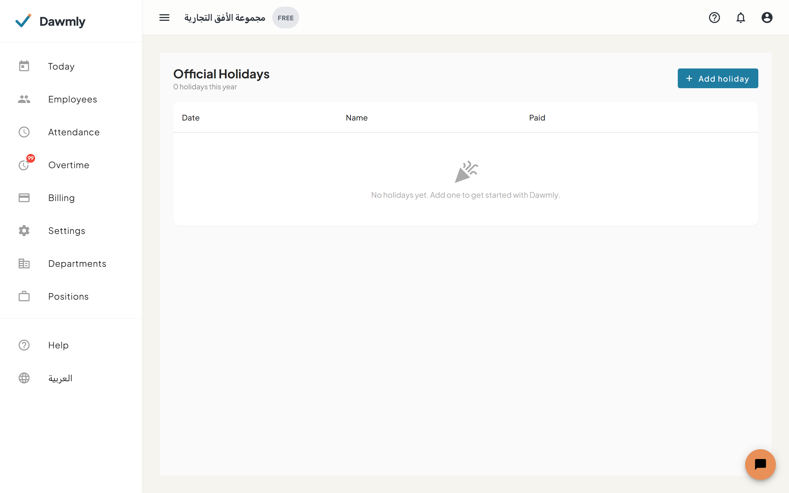
Task: Click the Name column header
Action: click(357, 118)
